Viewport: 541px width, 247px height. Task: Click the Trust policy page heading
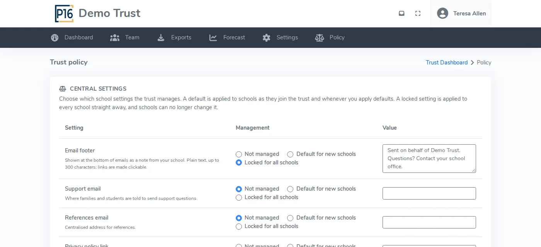(x=69, y=62)
